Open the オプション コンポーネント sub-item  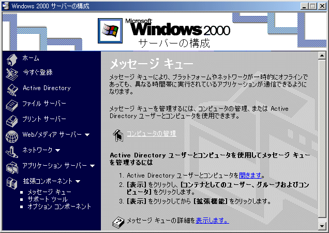[59, 207]
